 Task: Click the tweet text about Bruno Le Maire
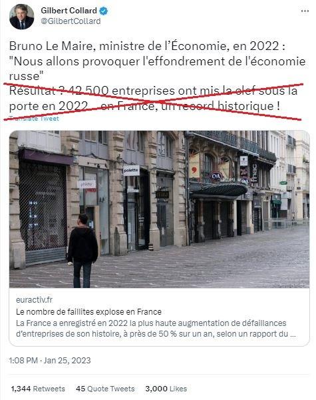(157, 76)
